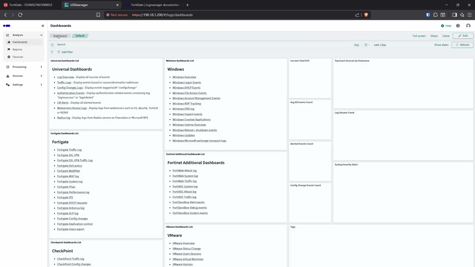
Task: Open Windows RDP Tracking link
Action: 187,103
